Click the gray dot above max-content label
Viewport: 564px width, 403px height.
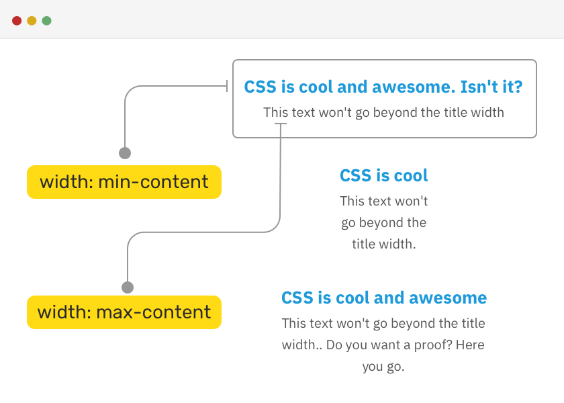(128, 287)
